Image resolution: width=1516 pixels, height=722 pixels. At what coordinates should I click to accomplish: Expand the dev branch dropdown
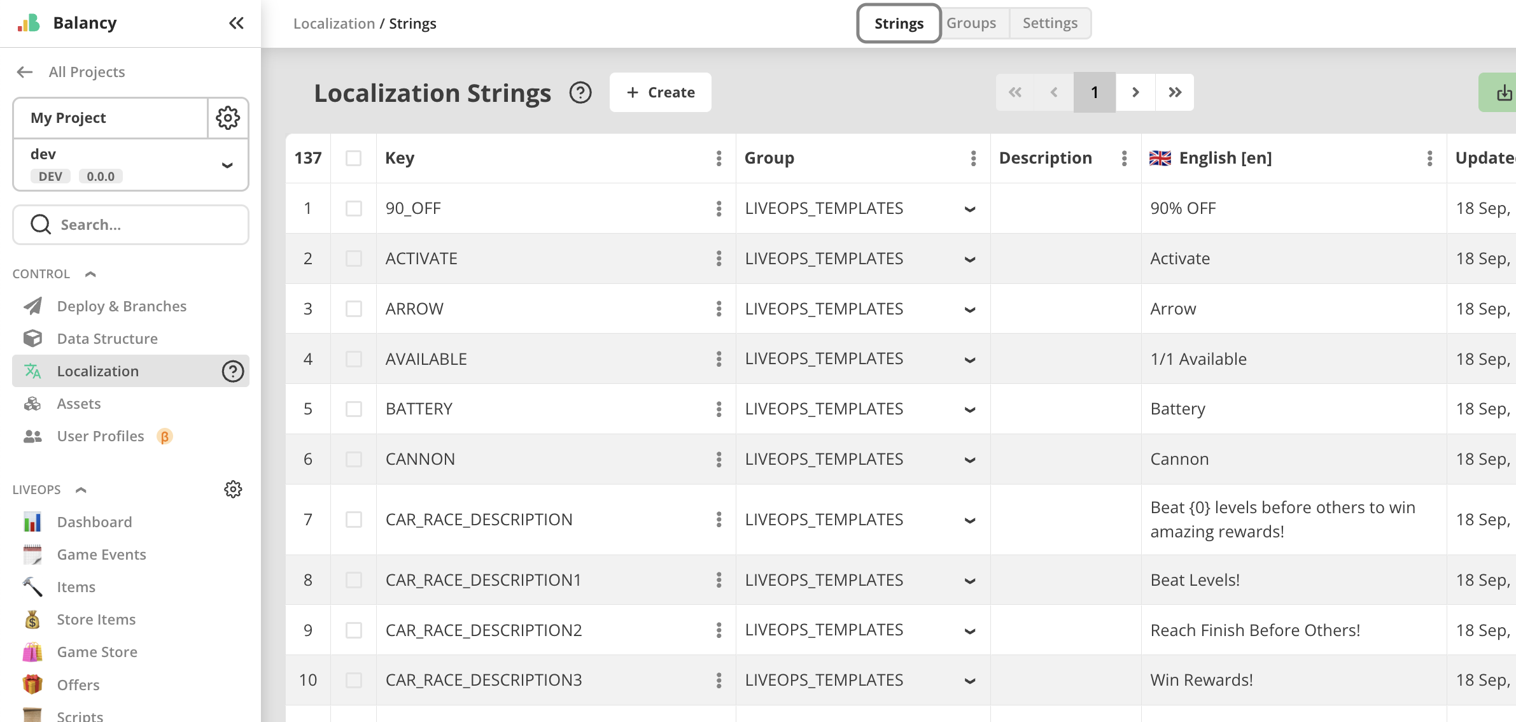(227, 166)
